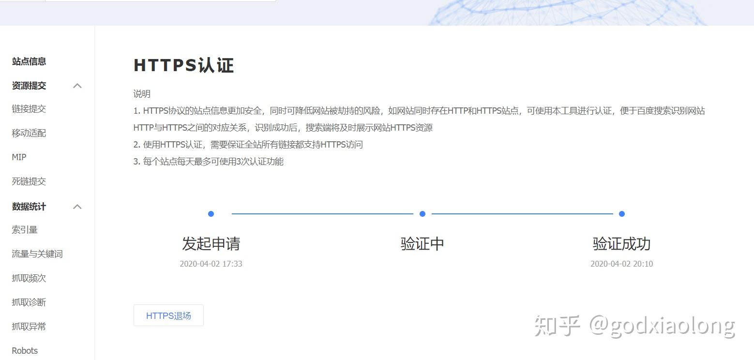Image resolution: width=754 pixels, height=360 pixels.
Task: Click the 发起申请 timeline dot
Action: [211, 213]
